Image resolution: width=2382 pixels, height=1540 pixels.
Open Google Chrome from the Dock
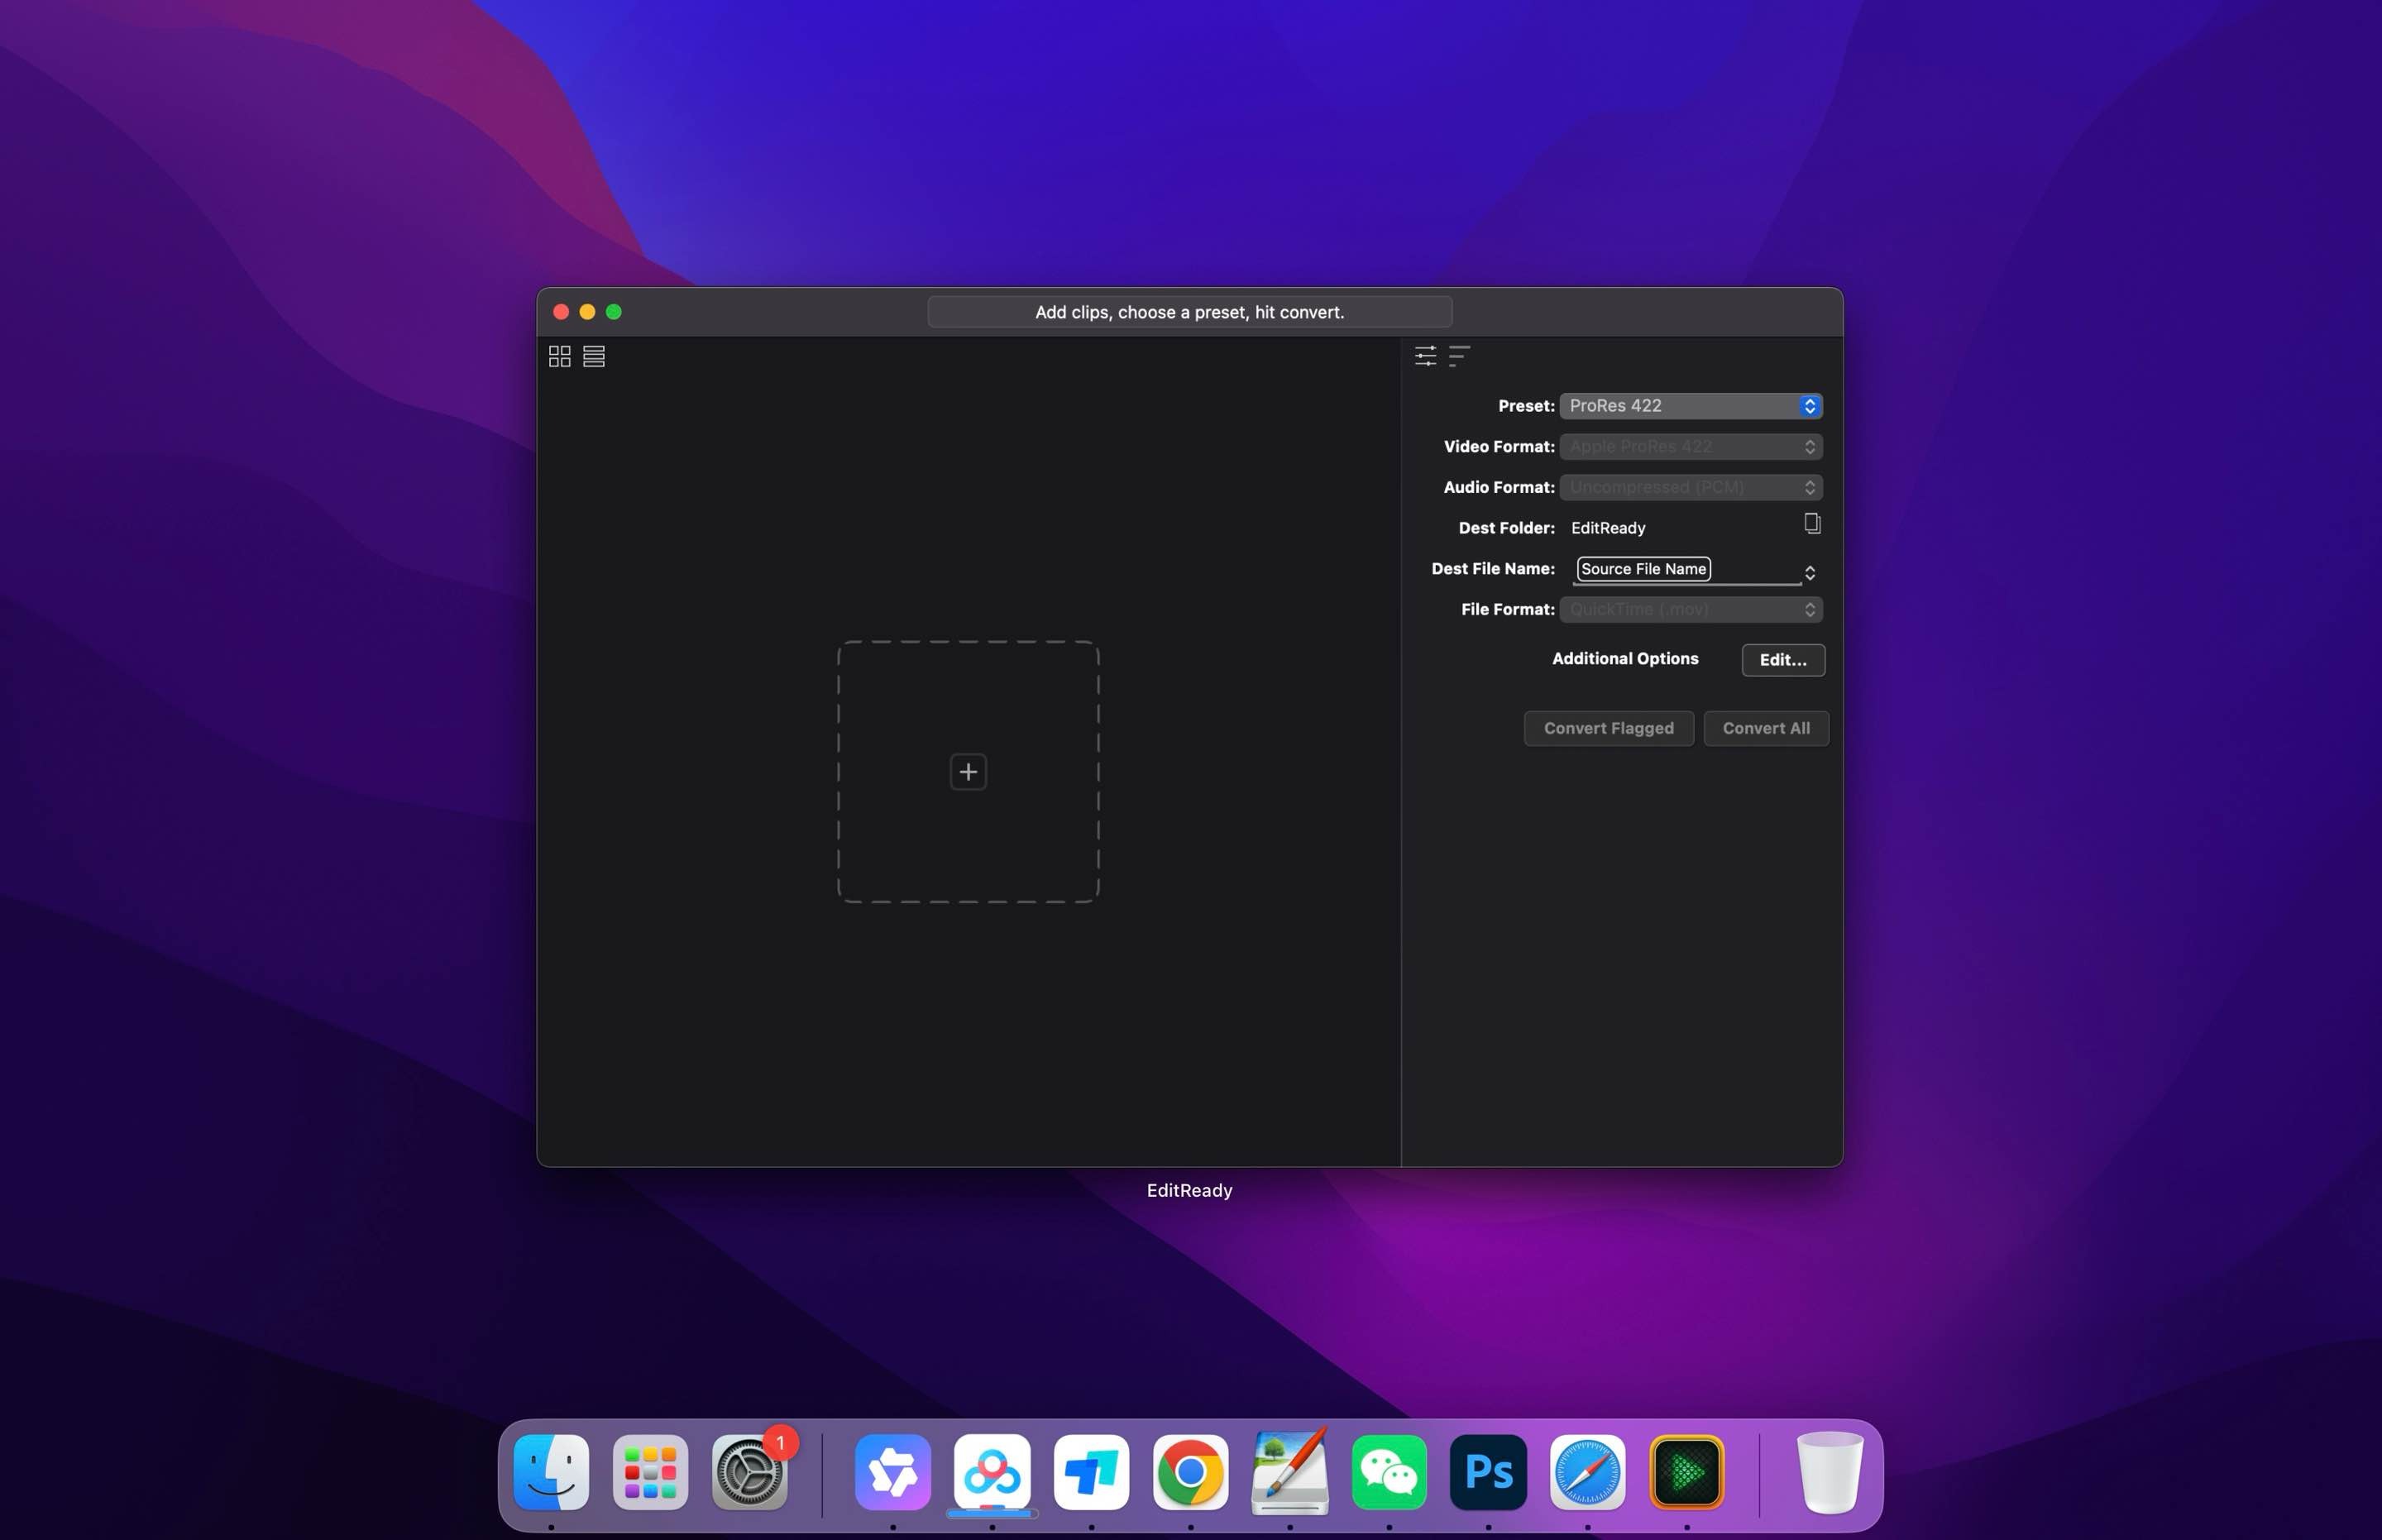(x=1190, y=1471)
